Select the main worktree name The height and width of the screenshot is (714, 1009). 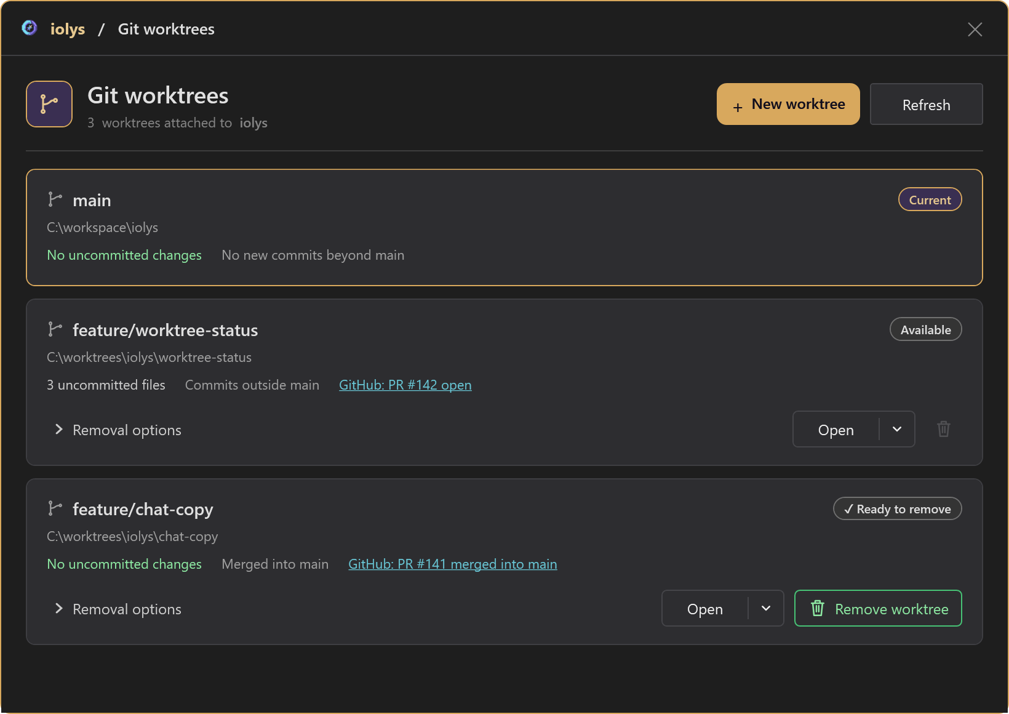click(x=92, y=200)
